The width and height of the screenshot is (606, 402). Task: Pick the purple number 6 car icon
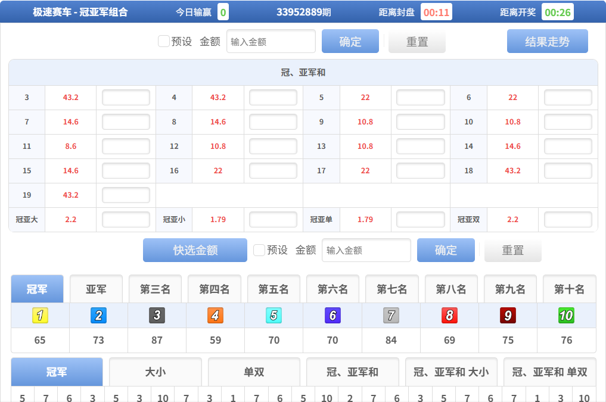tap(332, 316)
